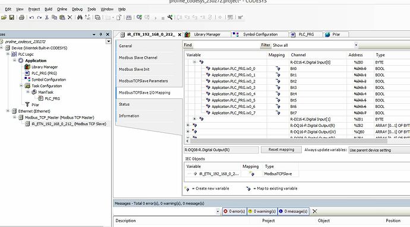
Task: Undo the last action
Action: tap(31, 17)
